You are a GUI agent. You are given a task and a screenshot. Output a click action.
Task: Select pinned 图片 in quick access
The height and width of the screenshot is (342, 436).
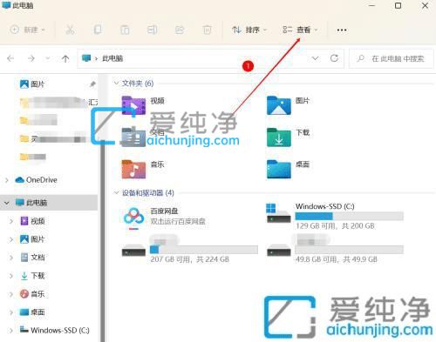(37, 84)
